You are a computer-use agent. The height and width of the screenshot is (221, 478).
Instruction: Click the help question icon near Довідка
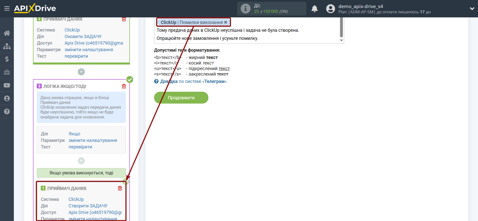pos(156,81)
